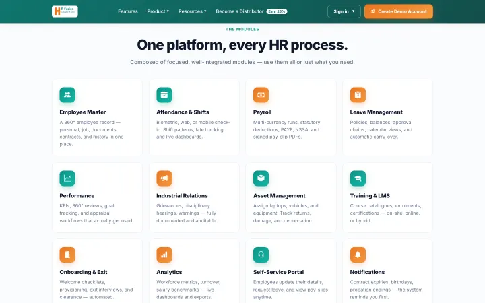The height and width of the screenshot is (303, 485).
Task: Click the 'Welcome checklists, provisioning' description
Action: pos(96,290)
